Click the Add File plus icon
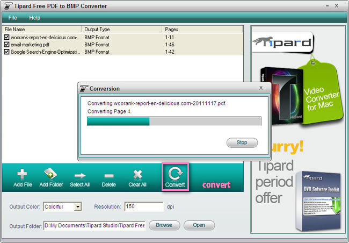 coord(22,174)
